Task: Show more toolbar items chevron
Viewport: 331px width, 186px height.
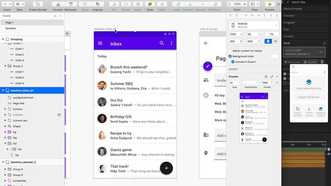Action: click(x=278, y=4)
